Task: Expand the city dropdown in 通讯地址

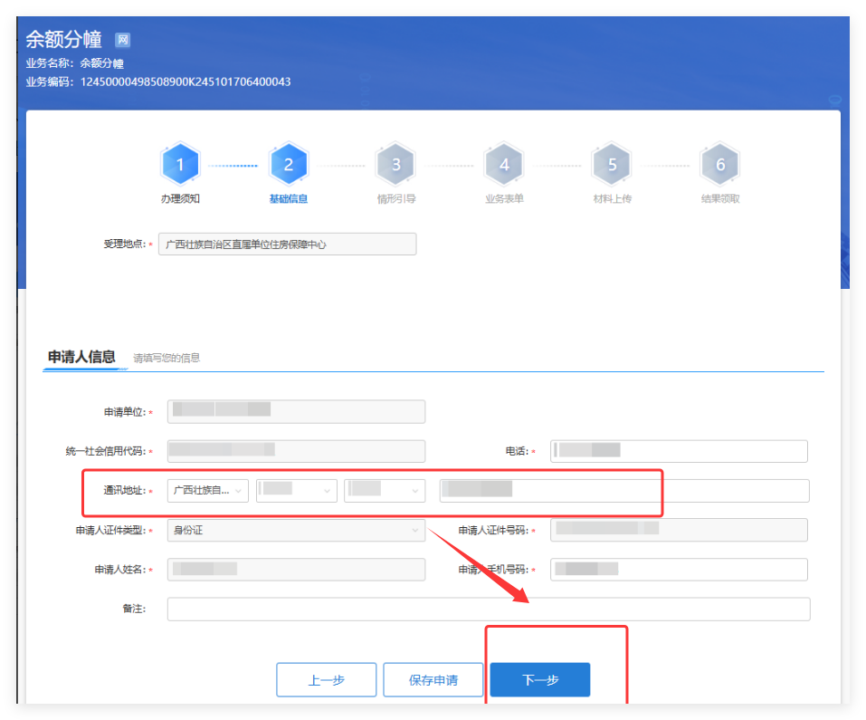Action: pyautogui.click(x=297, y=490)
